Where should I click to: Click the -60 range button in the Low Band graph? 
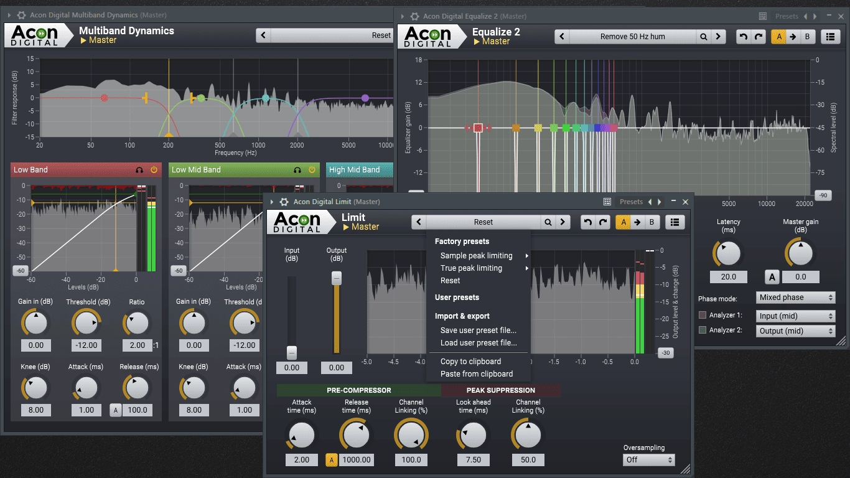(21, 271)
